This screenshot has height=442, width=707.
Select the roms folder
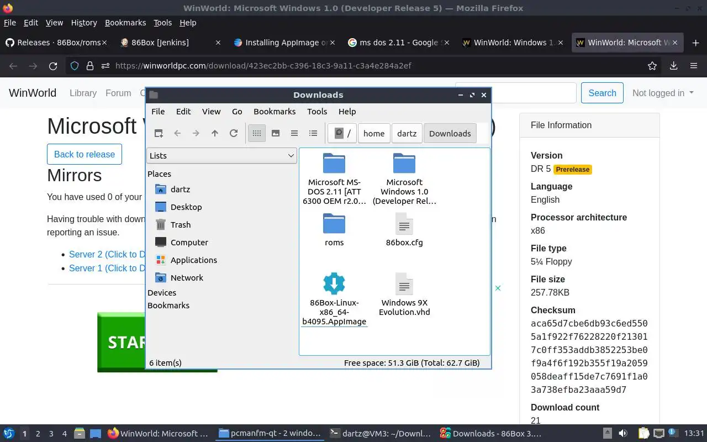334,230
